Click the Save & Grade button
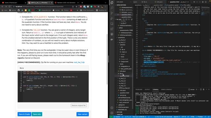211x118 pixels. click(24, 114)
